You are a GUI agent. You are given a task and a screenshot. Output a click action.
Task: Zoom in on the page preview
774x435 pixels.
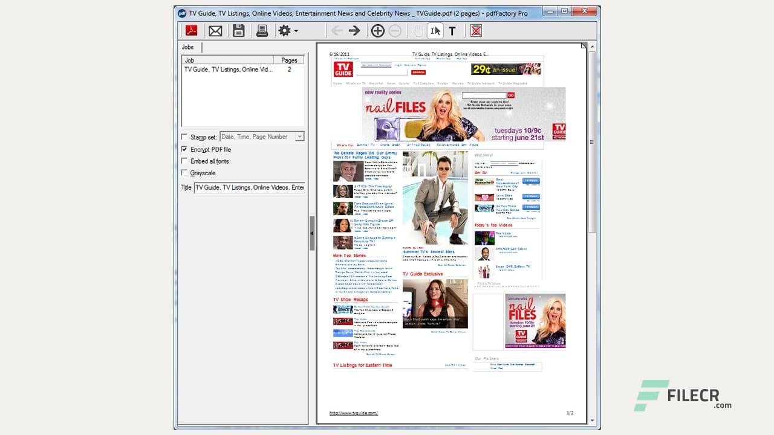click(377, 30)
